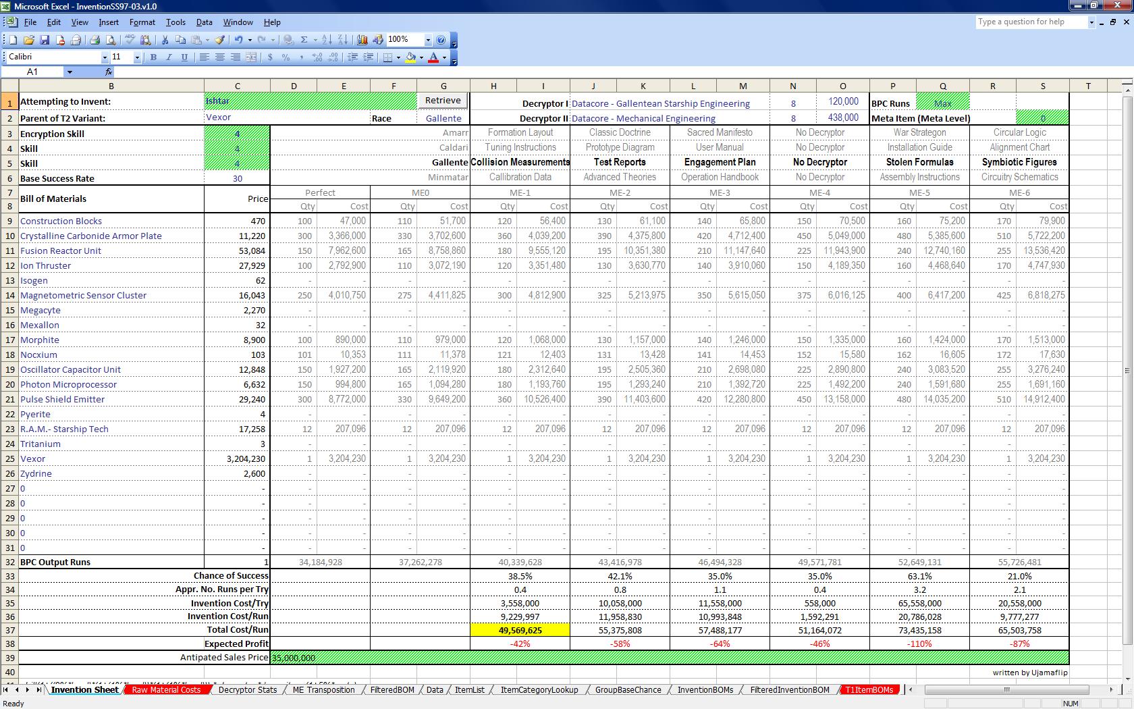This screenshot has height=709, width=1134.
Task: Increase decimal places
Action: coord(317,57)
